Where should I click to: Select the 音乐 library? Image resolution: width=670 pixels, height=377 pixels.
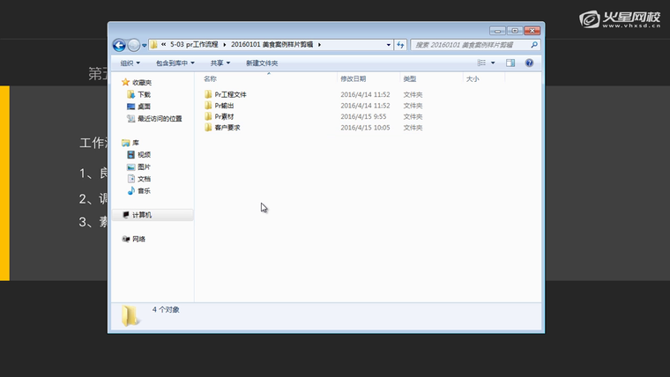pyautogui.click(x=144, y=191)
